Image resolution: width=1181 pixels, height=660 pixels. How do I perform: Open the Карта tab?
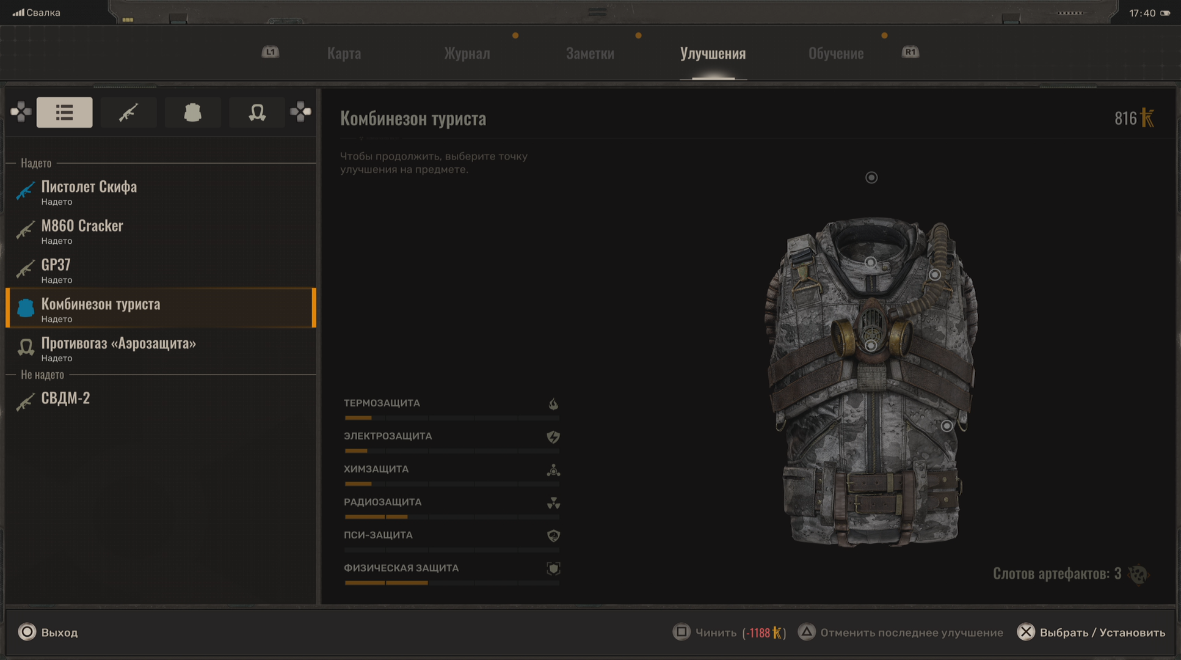(x=344, y=54)
